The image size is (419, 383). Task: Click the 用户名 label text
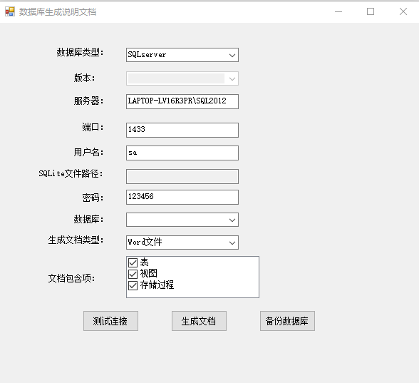pyautogui.click(x=88, y=152)
